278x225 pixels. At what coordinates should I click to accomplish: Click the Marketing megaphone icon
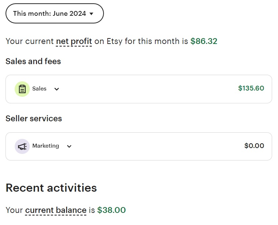coord(22,147)
